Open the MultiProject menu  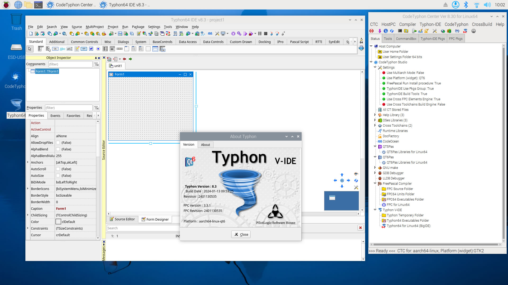tap(95, 27)
